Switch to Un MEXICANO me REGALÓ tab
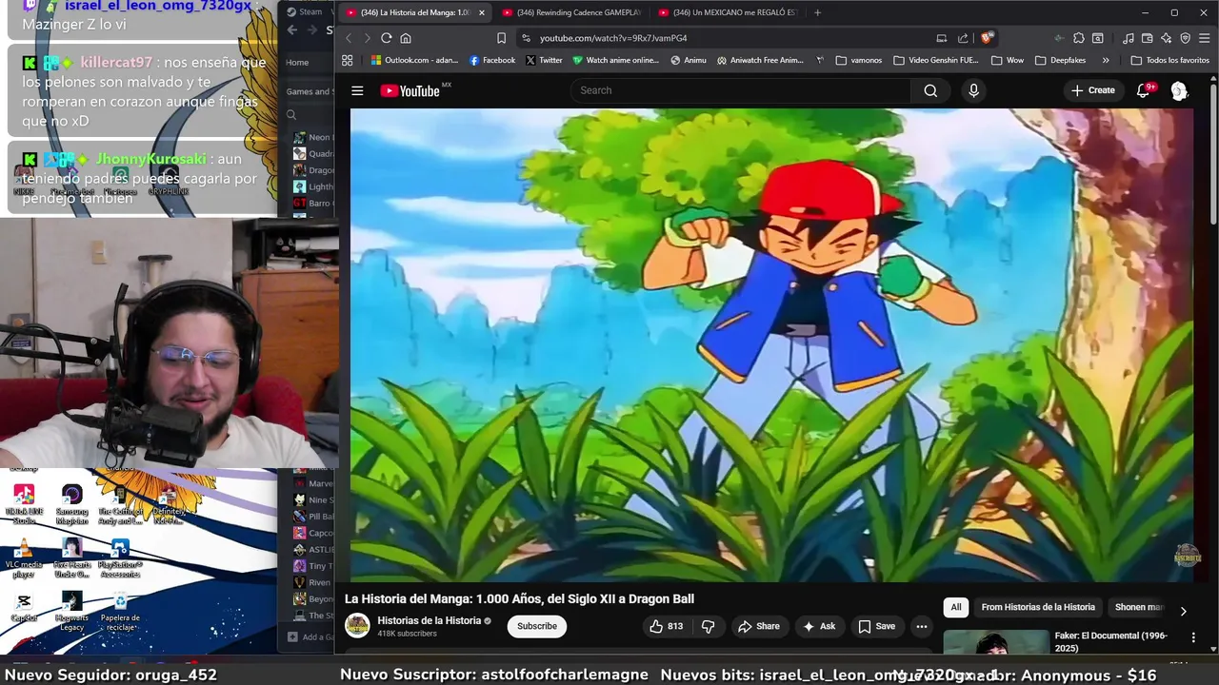 pos(728,12)
